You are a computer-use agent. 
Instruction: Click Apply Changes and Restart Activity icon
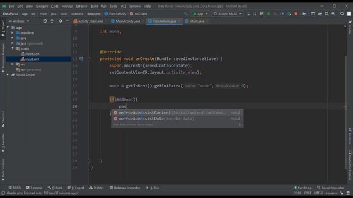tap(255, 14)
